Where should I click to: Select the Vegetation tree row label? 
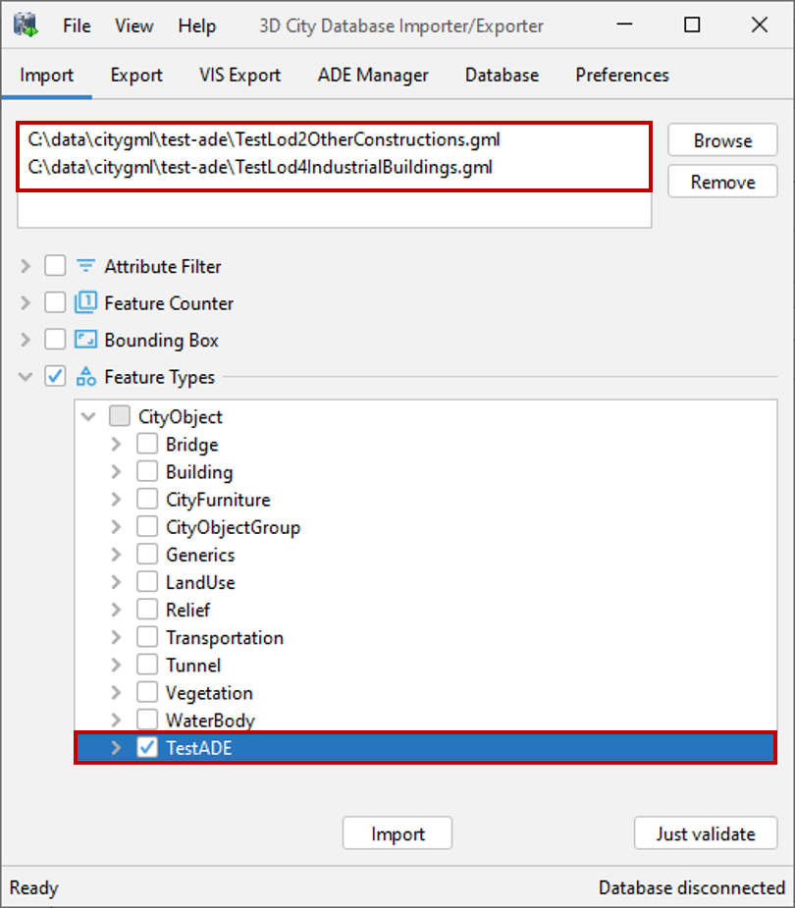click(x=209, y=693)
